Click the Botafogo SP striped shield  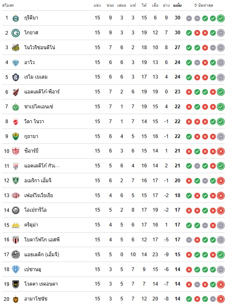click(16, 240)
